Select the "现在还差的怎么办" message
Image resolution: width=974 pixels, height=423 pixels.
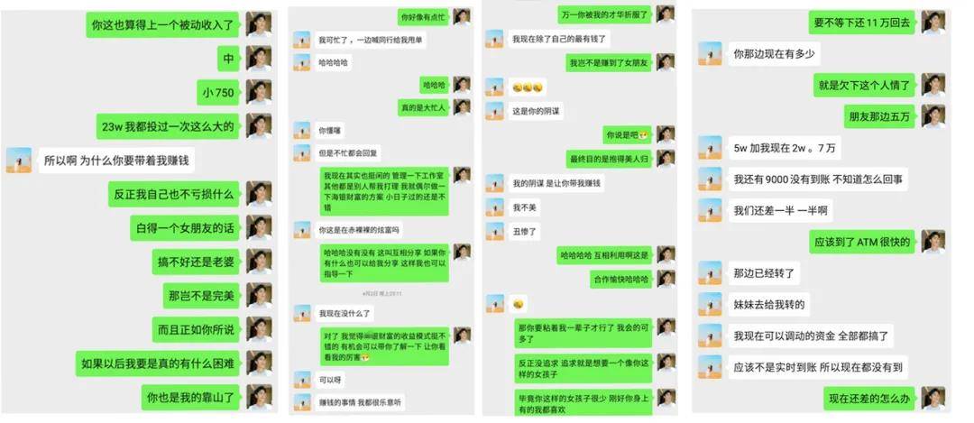[x=869, y=398]
